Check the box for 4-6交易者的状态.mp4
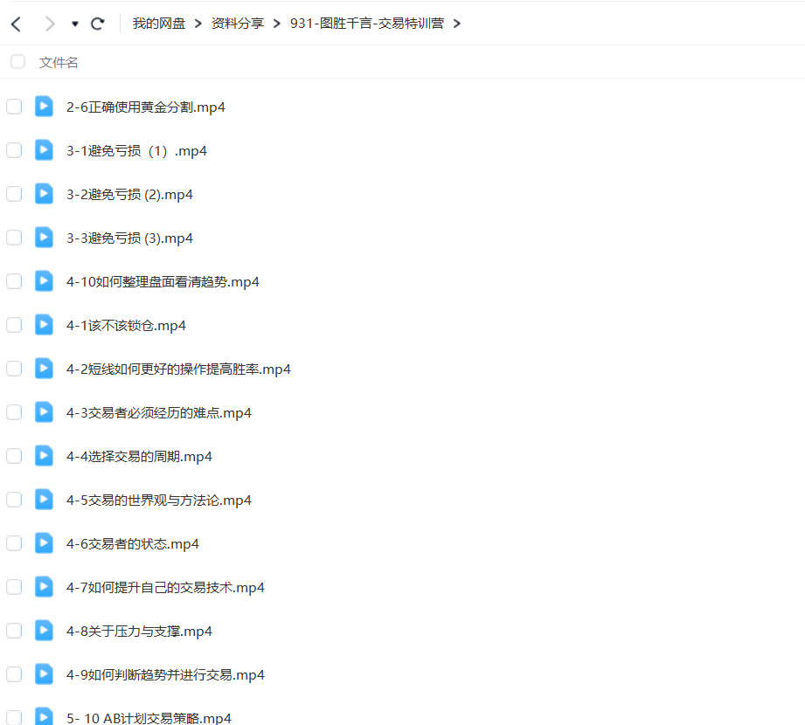The image size is (805, 725). [14, 542]
